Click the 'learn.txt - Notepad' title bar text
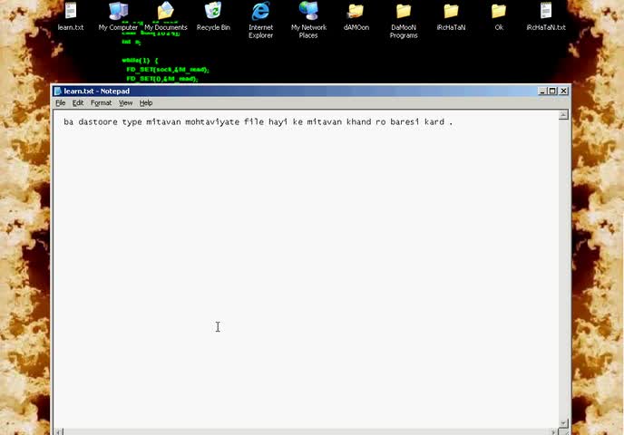This screenshot has width=624, height=435. pyautogui.click(x=97, y=91)
